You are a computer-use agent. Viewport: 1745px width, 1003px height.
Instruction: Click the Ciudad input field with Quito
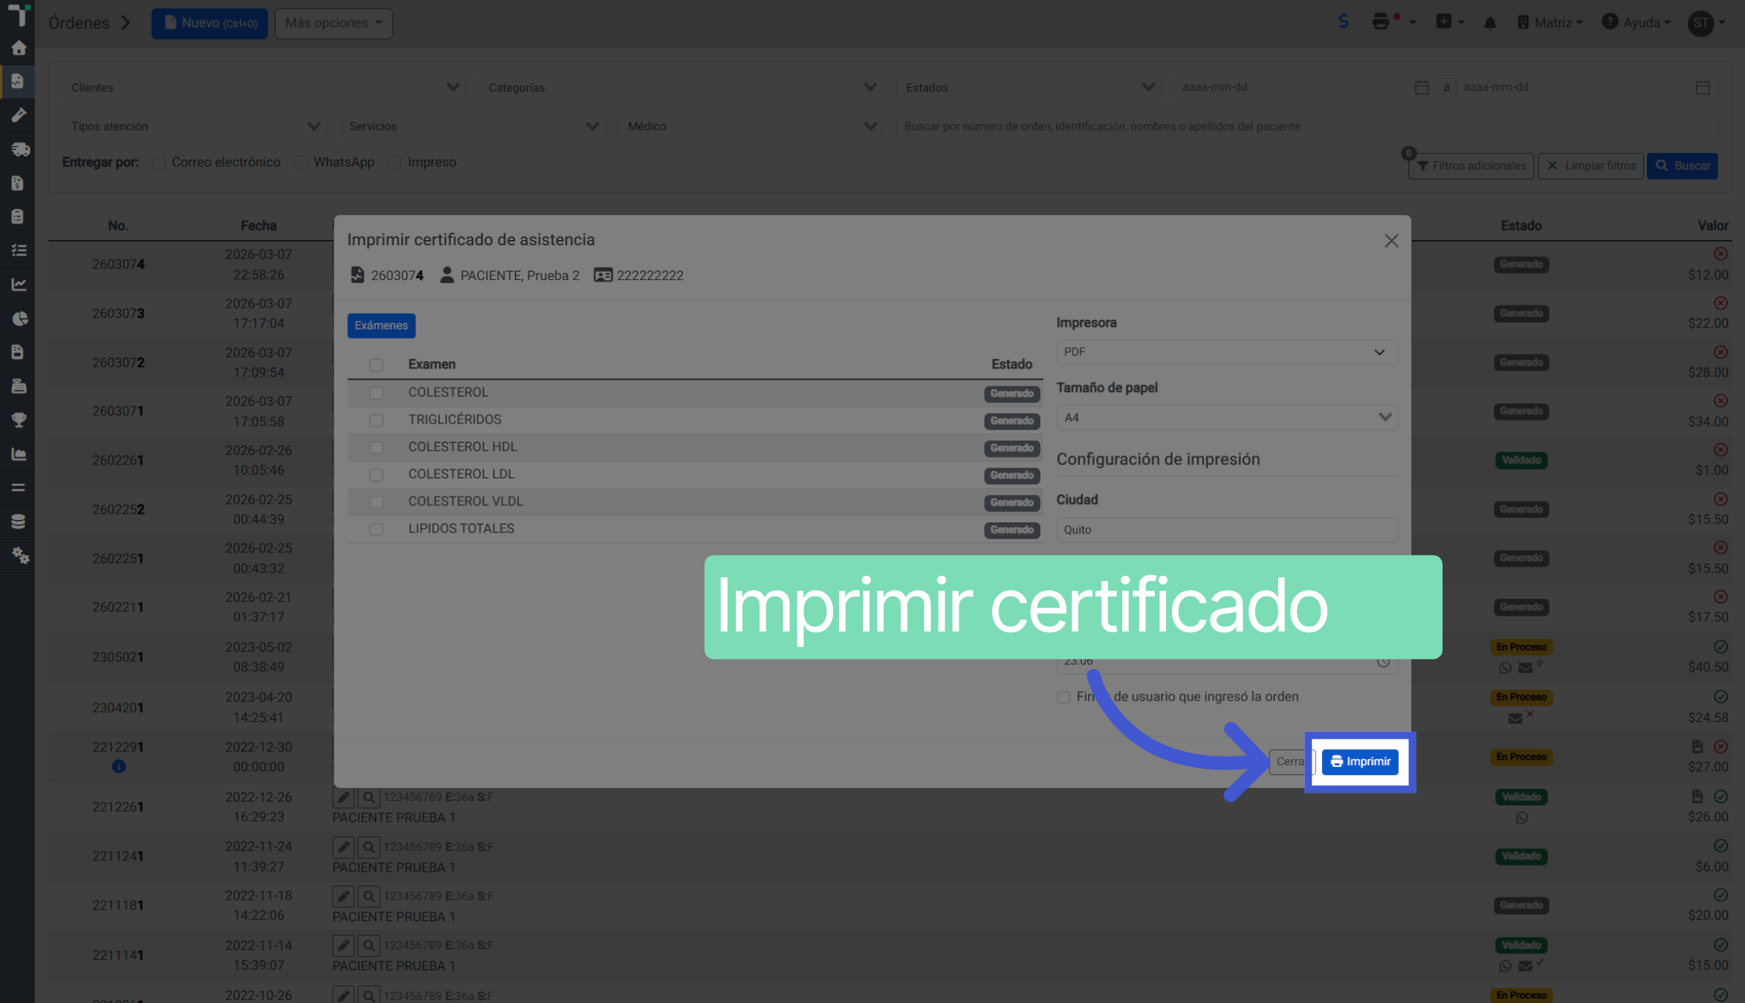1227,530
